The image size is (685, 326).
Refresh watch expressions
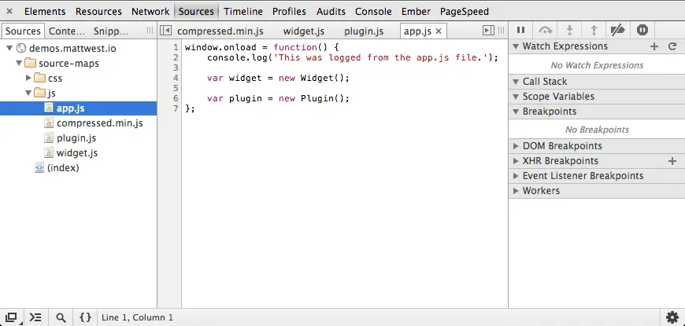672,46
